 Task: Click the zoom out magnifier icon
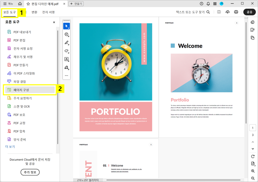click(253, 178)
